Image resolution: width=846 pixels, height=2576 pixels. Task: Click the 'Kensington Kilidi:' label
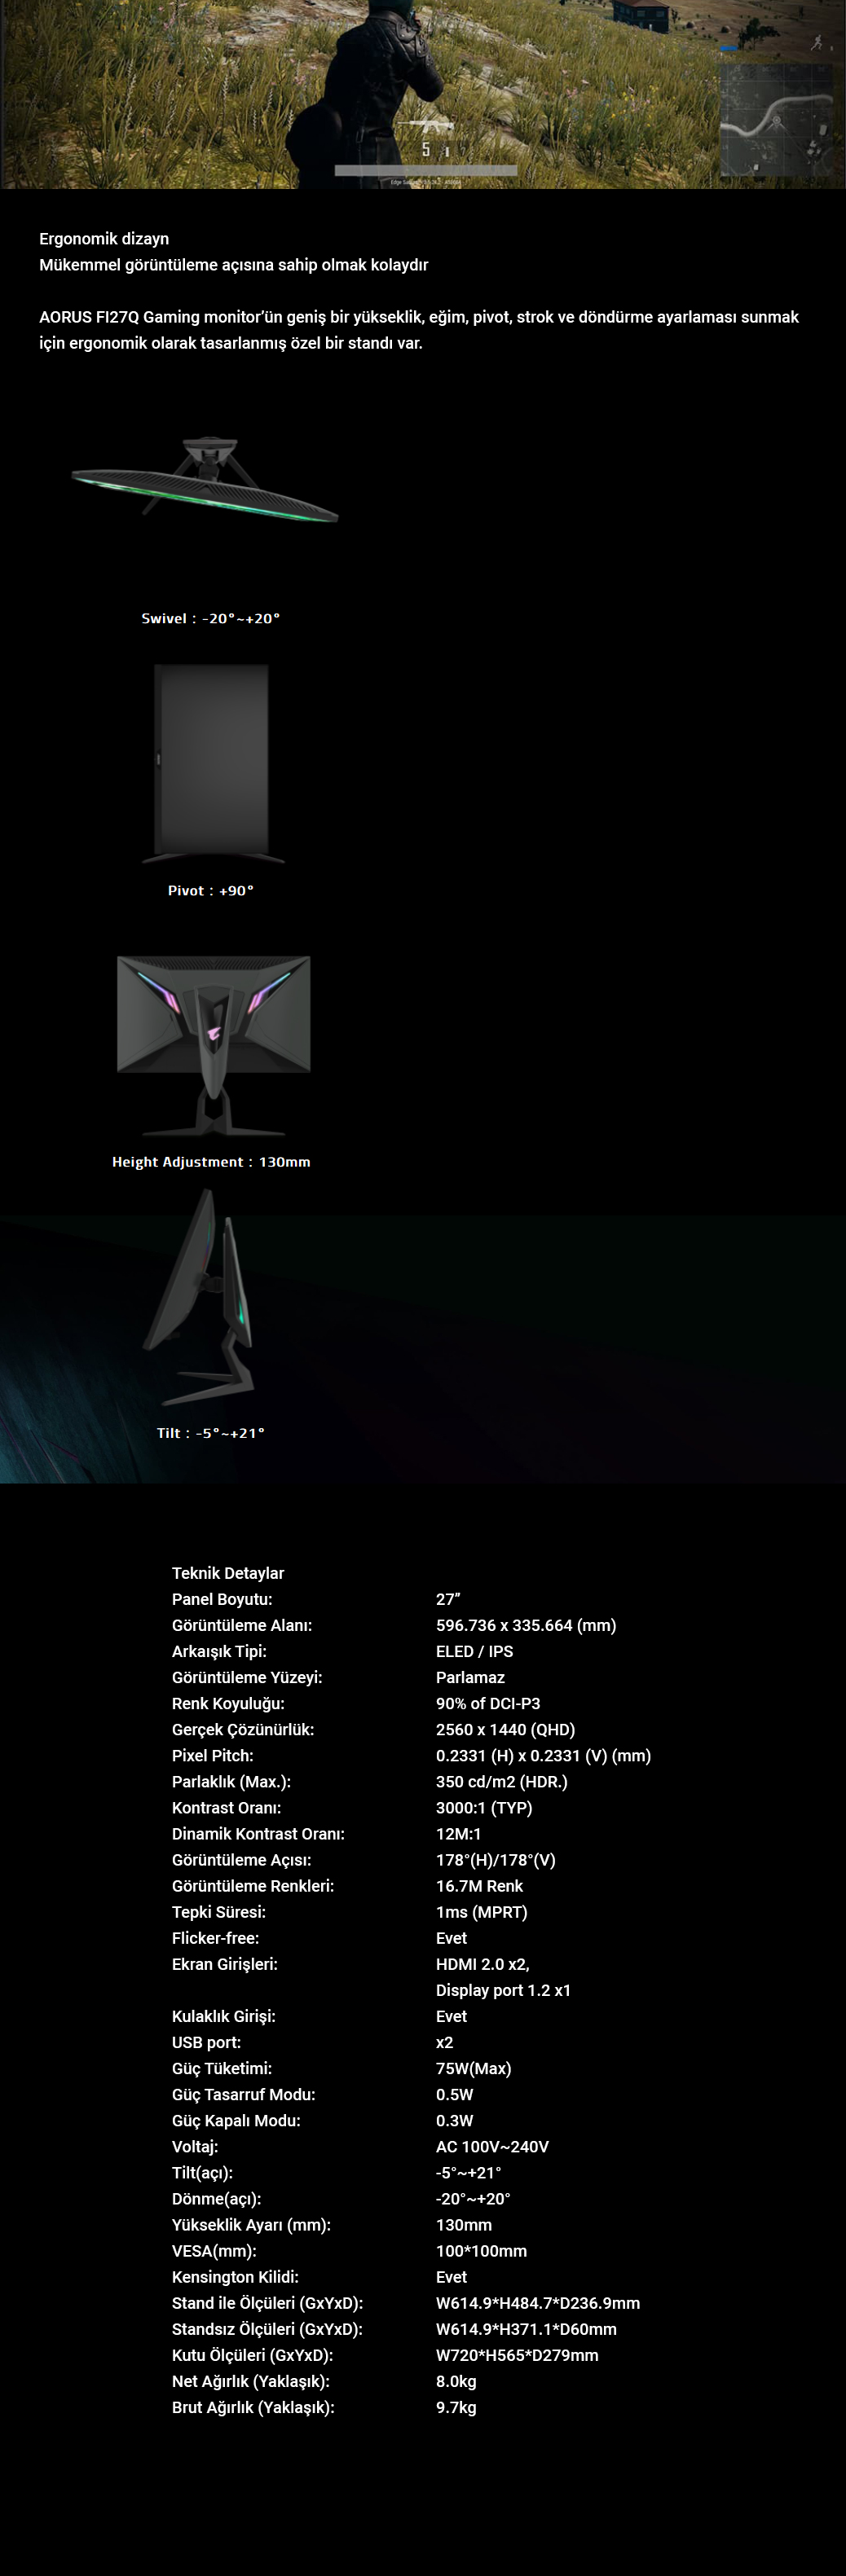235,2275
